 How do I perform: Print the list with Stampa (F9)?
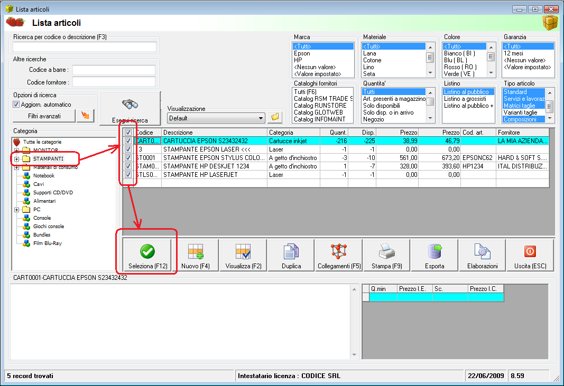[x=387, y=255]
